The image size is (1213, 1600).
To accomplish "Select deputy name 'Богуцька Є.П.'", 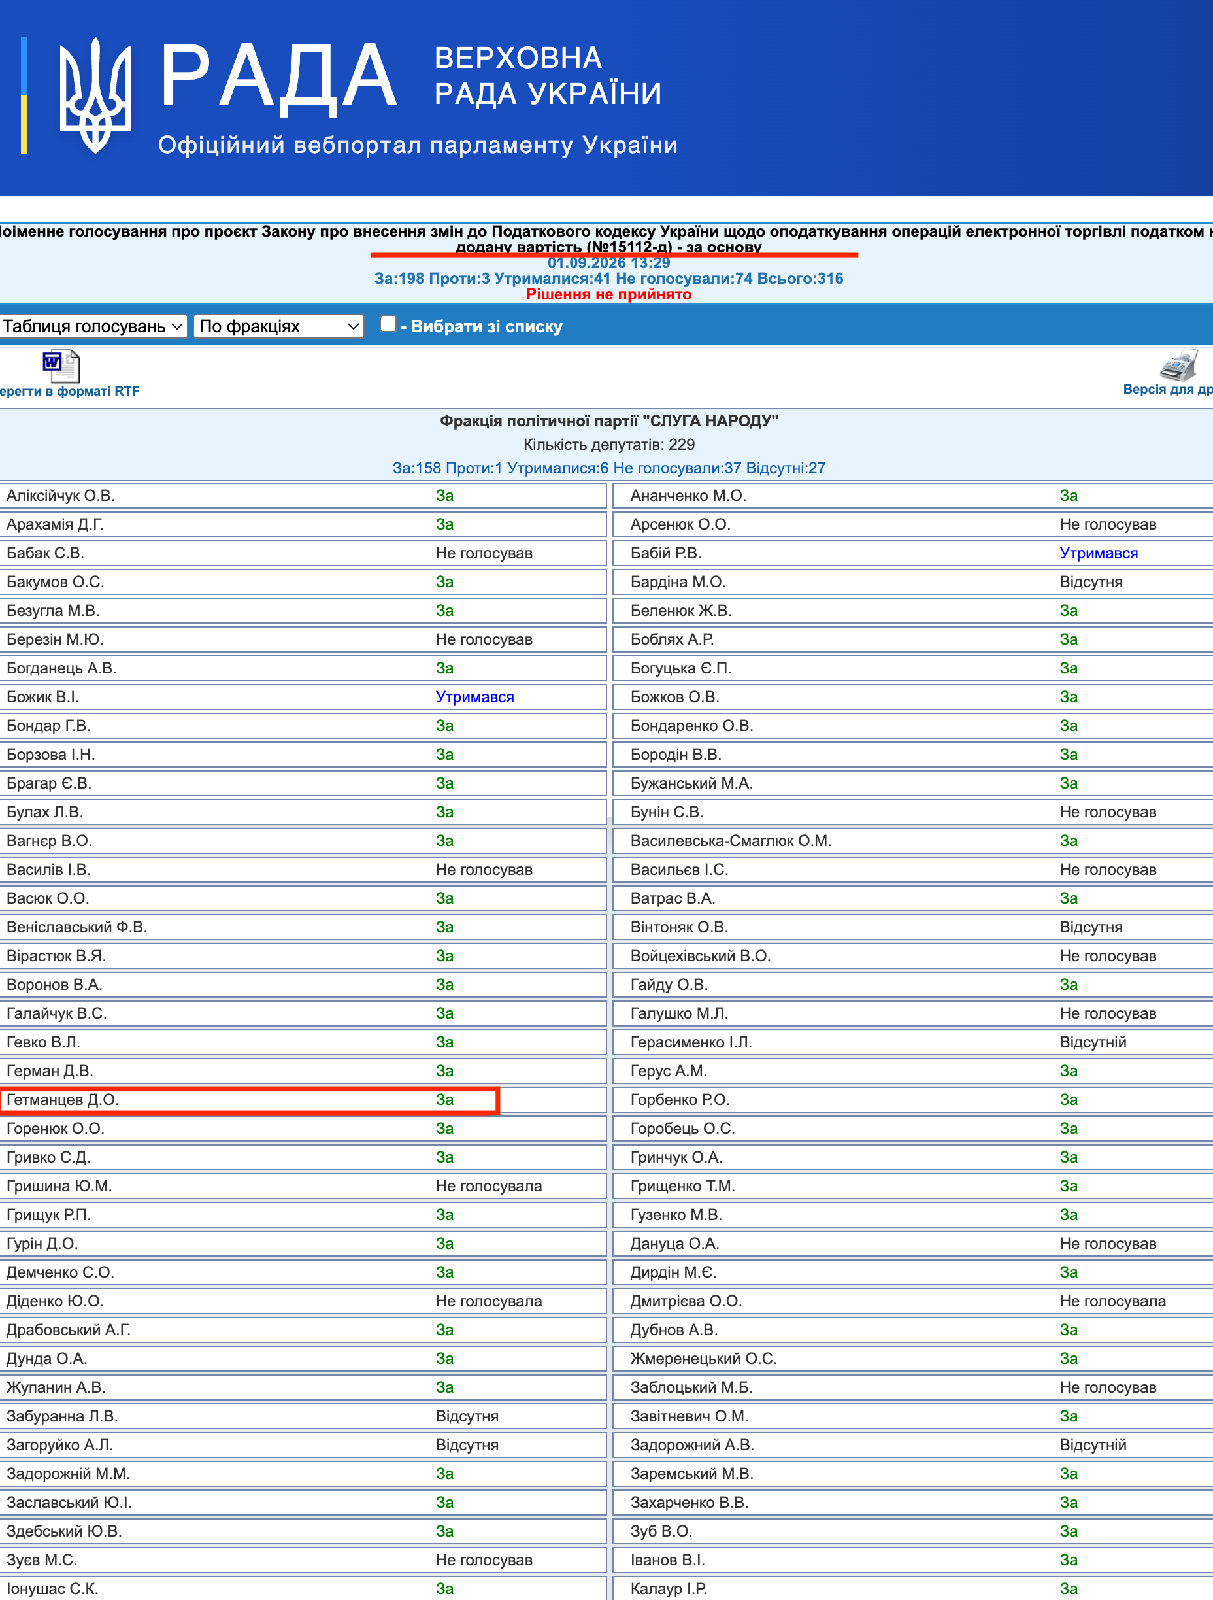I will click(680, 668).
